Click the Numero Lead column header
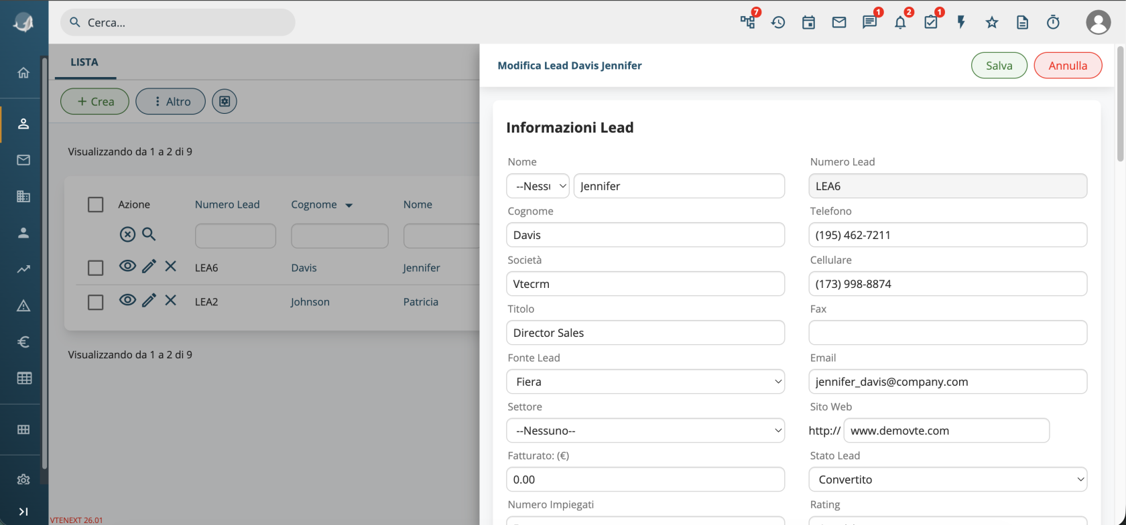The width and height of the screenshot is (1126, 525). [x=227, y=204]
